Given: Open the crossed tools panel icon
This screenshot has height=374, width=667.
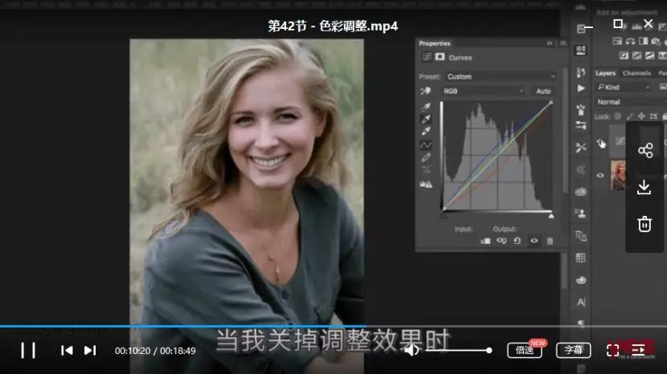Looking at the screenshot, I should [x=581, y=148].
